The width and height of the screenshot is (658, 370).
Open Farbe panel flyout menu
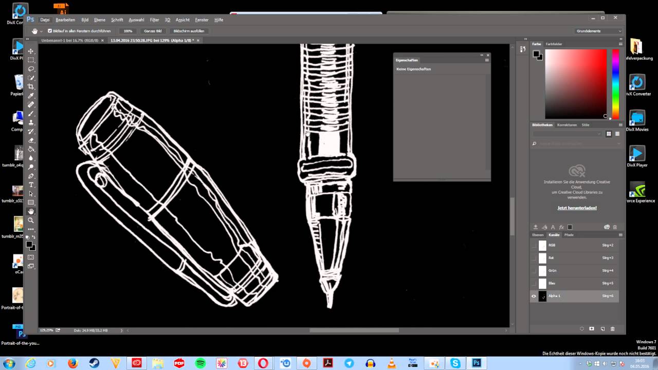[x=620, y=44]
